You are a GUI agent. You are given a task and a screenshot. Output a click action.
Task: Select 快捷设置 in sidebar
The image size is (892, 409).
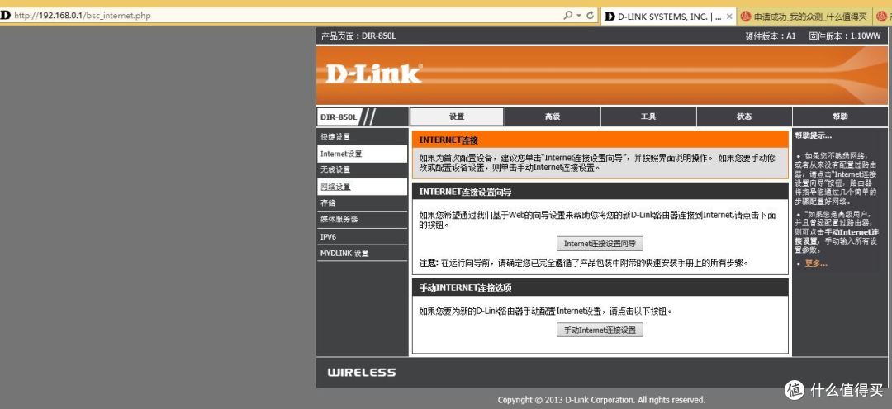coord(362,137)
